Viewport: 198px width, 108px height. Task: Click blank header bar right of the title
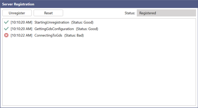(119, 4)
